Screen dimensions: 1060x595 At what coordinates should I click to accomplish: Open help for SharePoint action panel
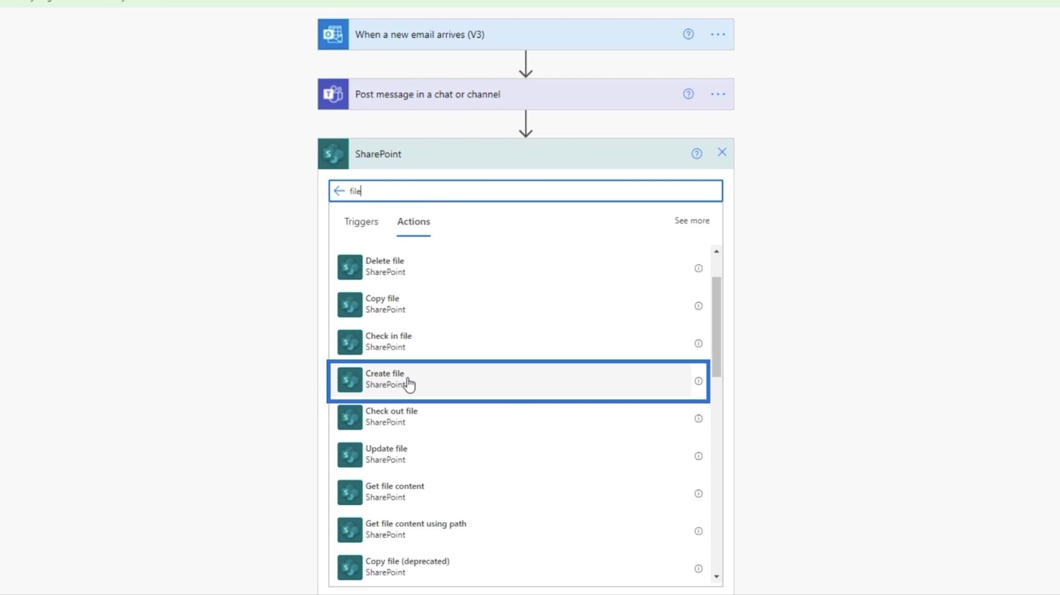696,154
